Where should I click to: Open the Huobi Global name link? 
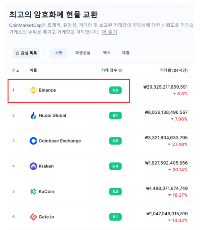pyautogui.click(x=52, y=116)
